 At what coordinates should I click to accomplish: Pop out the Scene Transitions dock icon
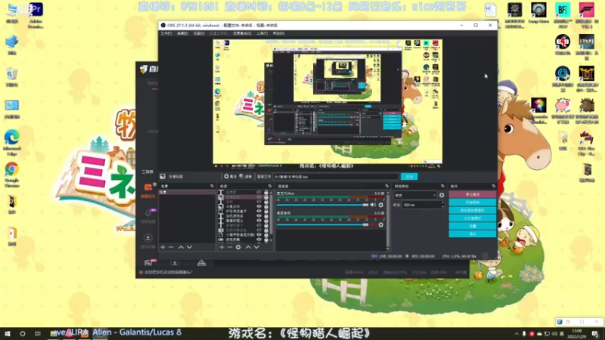click(442, 186)
